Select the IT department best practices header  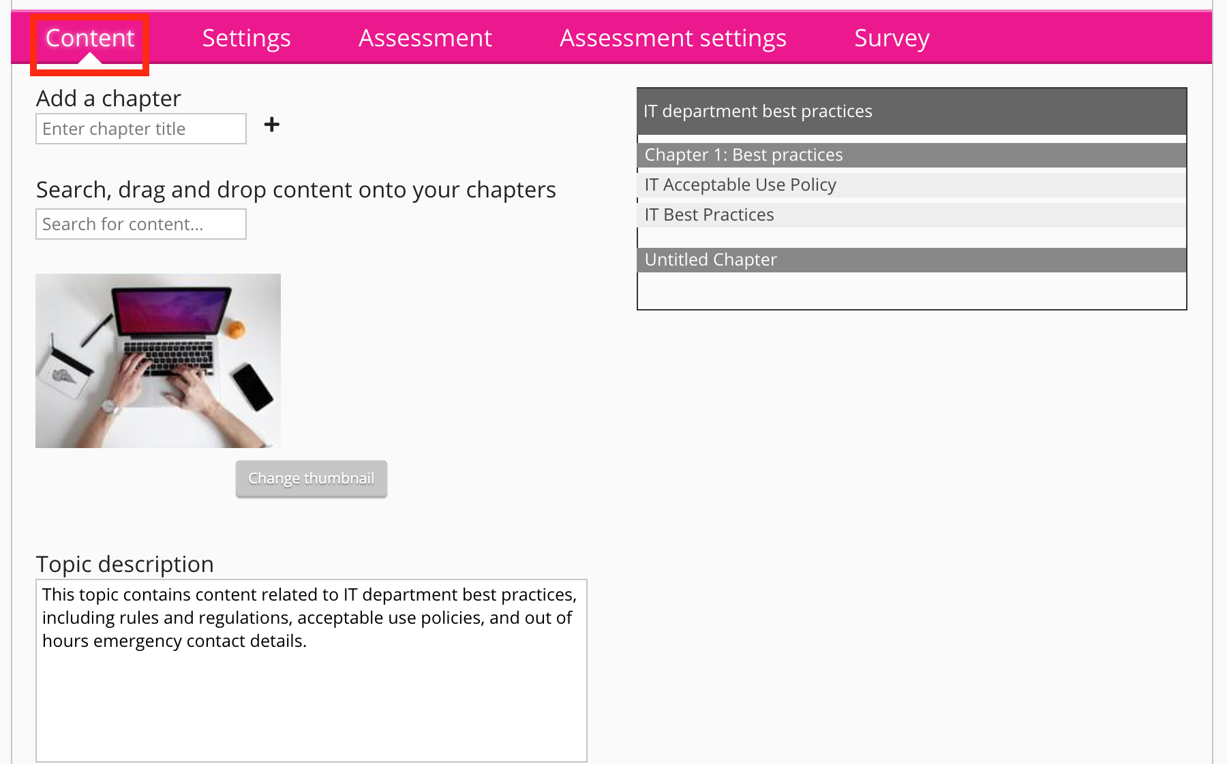coord(911,111)
